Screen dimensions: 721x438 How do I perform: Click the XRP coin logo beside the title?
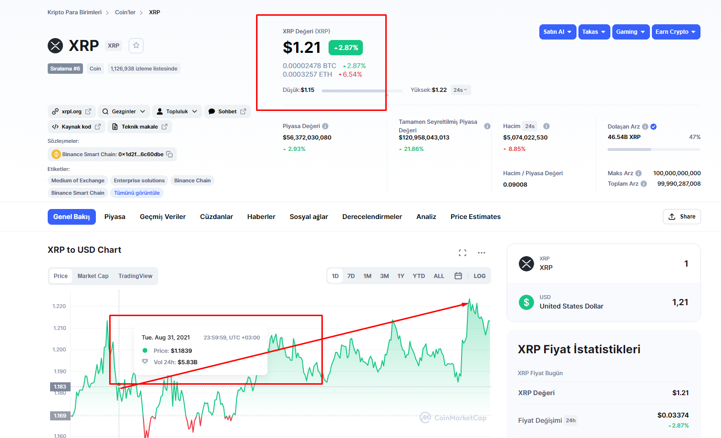[x=55, y=46]
